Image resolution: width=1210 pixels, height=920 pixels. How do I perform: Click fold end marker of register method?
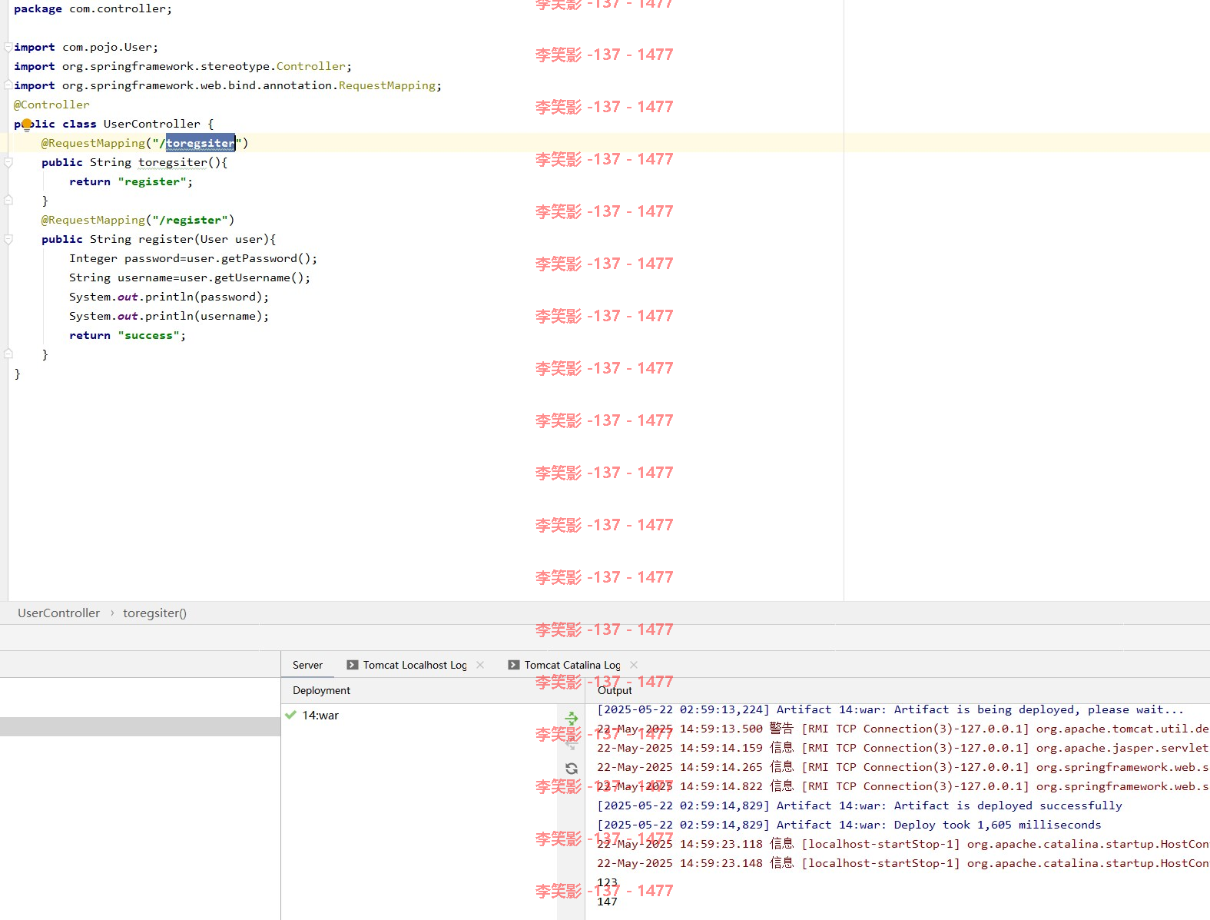tap(8, 354)
